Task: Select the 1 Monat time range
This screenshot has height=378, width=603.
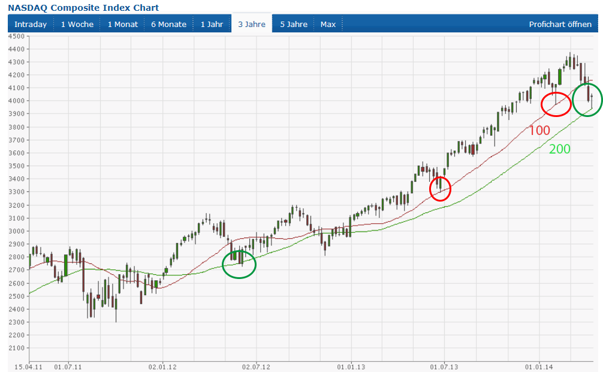Action: (122, 24)
